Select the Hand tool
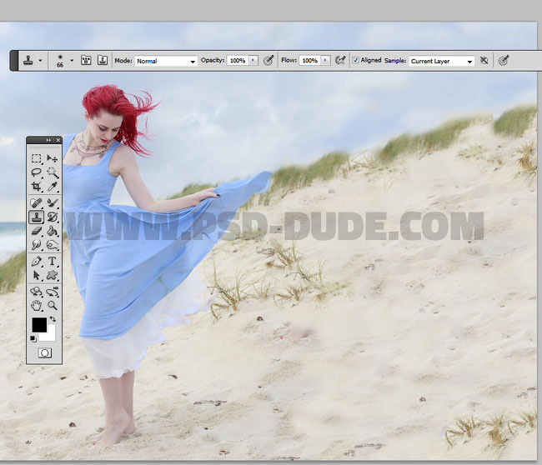This screenshot has width=542, height=465. (x=37, y=305)
